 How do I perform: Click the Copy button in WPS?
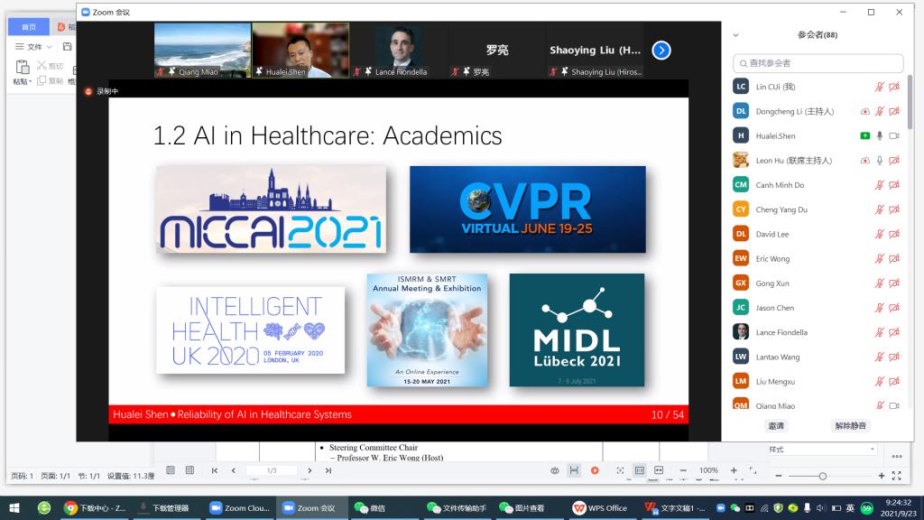51,80
